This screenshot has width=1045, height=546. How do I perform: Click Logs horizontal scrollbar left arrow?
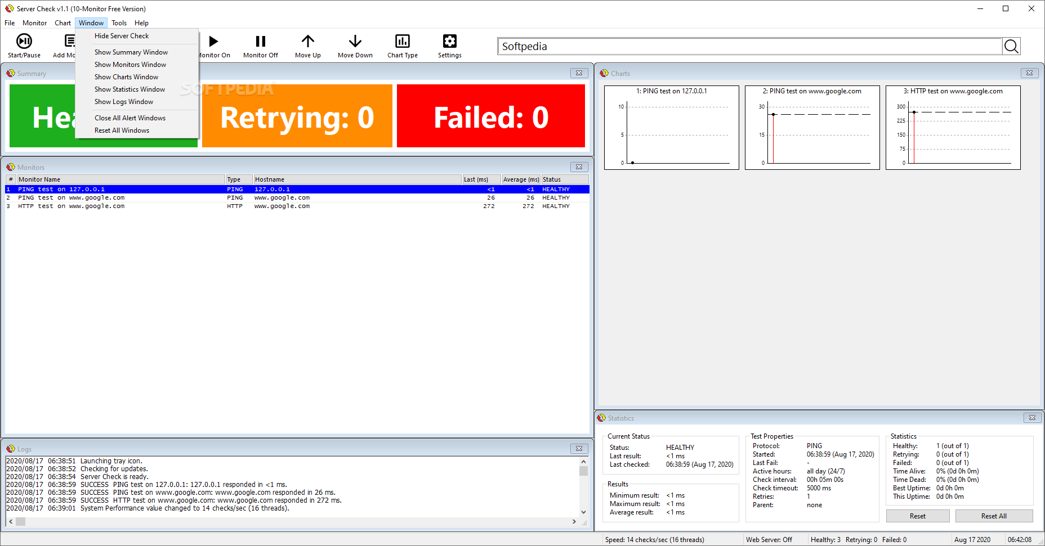(11, 521)
